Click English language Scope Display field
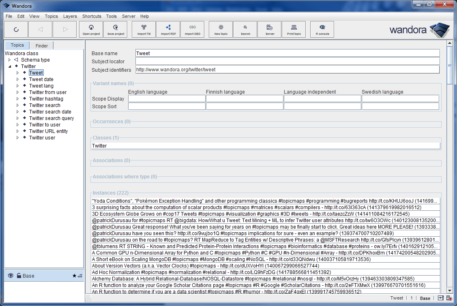Screen dimensions: 457x306 coord(167,98)
